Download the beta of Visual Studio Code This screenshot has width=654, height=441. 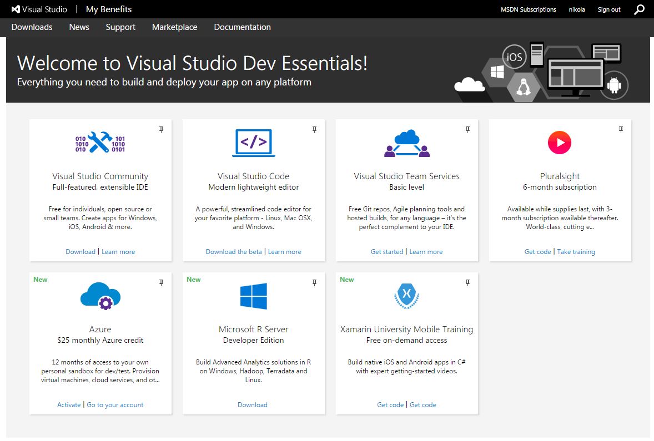tap(234, 252)
